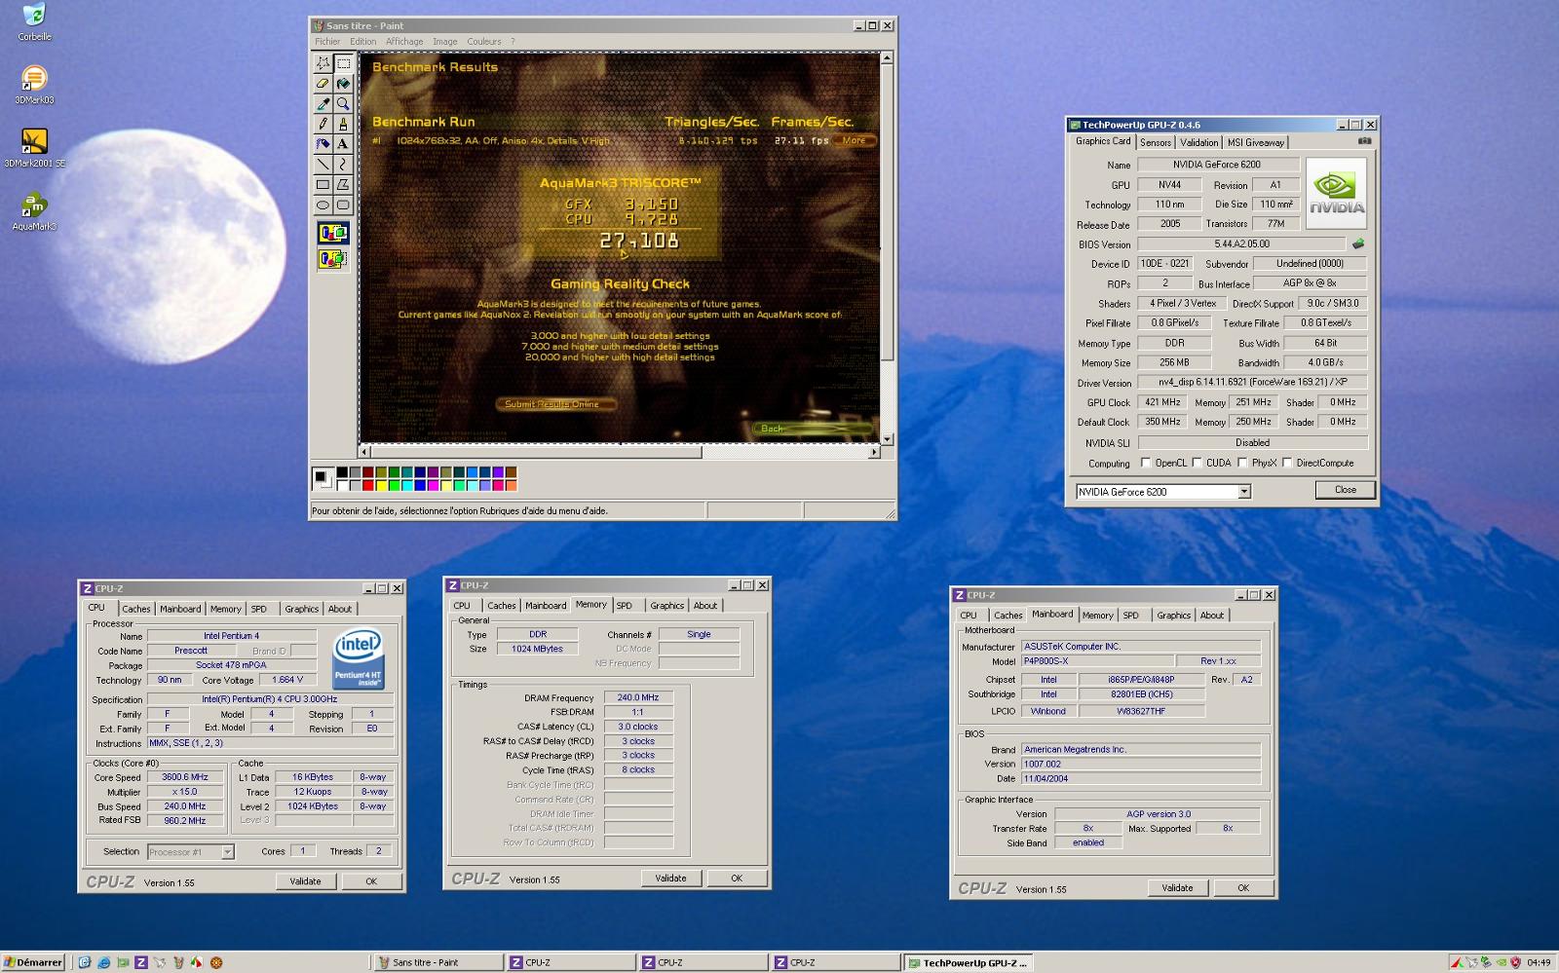This screenshot has height=973, width=1559.
Task: Pick the yellow swatch in Paint palette
Action: (x=381, y=485)
